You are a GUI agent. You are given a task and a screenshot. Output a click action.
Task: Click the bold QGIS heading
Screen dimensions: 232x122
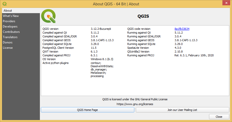(x=143, y=16)
